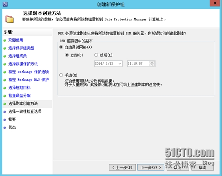Click 选择一致性检查选项 step text
Viewport: 222px width, 176px height.
pyautogui.click(x=25, y=111)
